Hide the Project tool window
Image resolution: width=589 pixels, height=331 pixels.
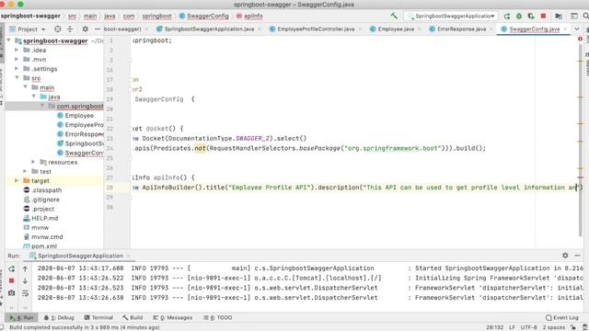pos(98,29)
